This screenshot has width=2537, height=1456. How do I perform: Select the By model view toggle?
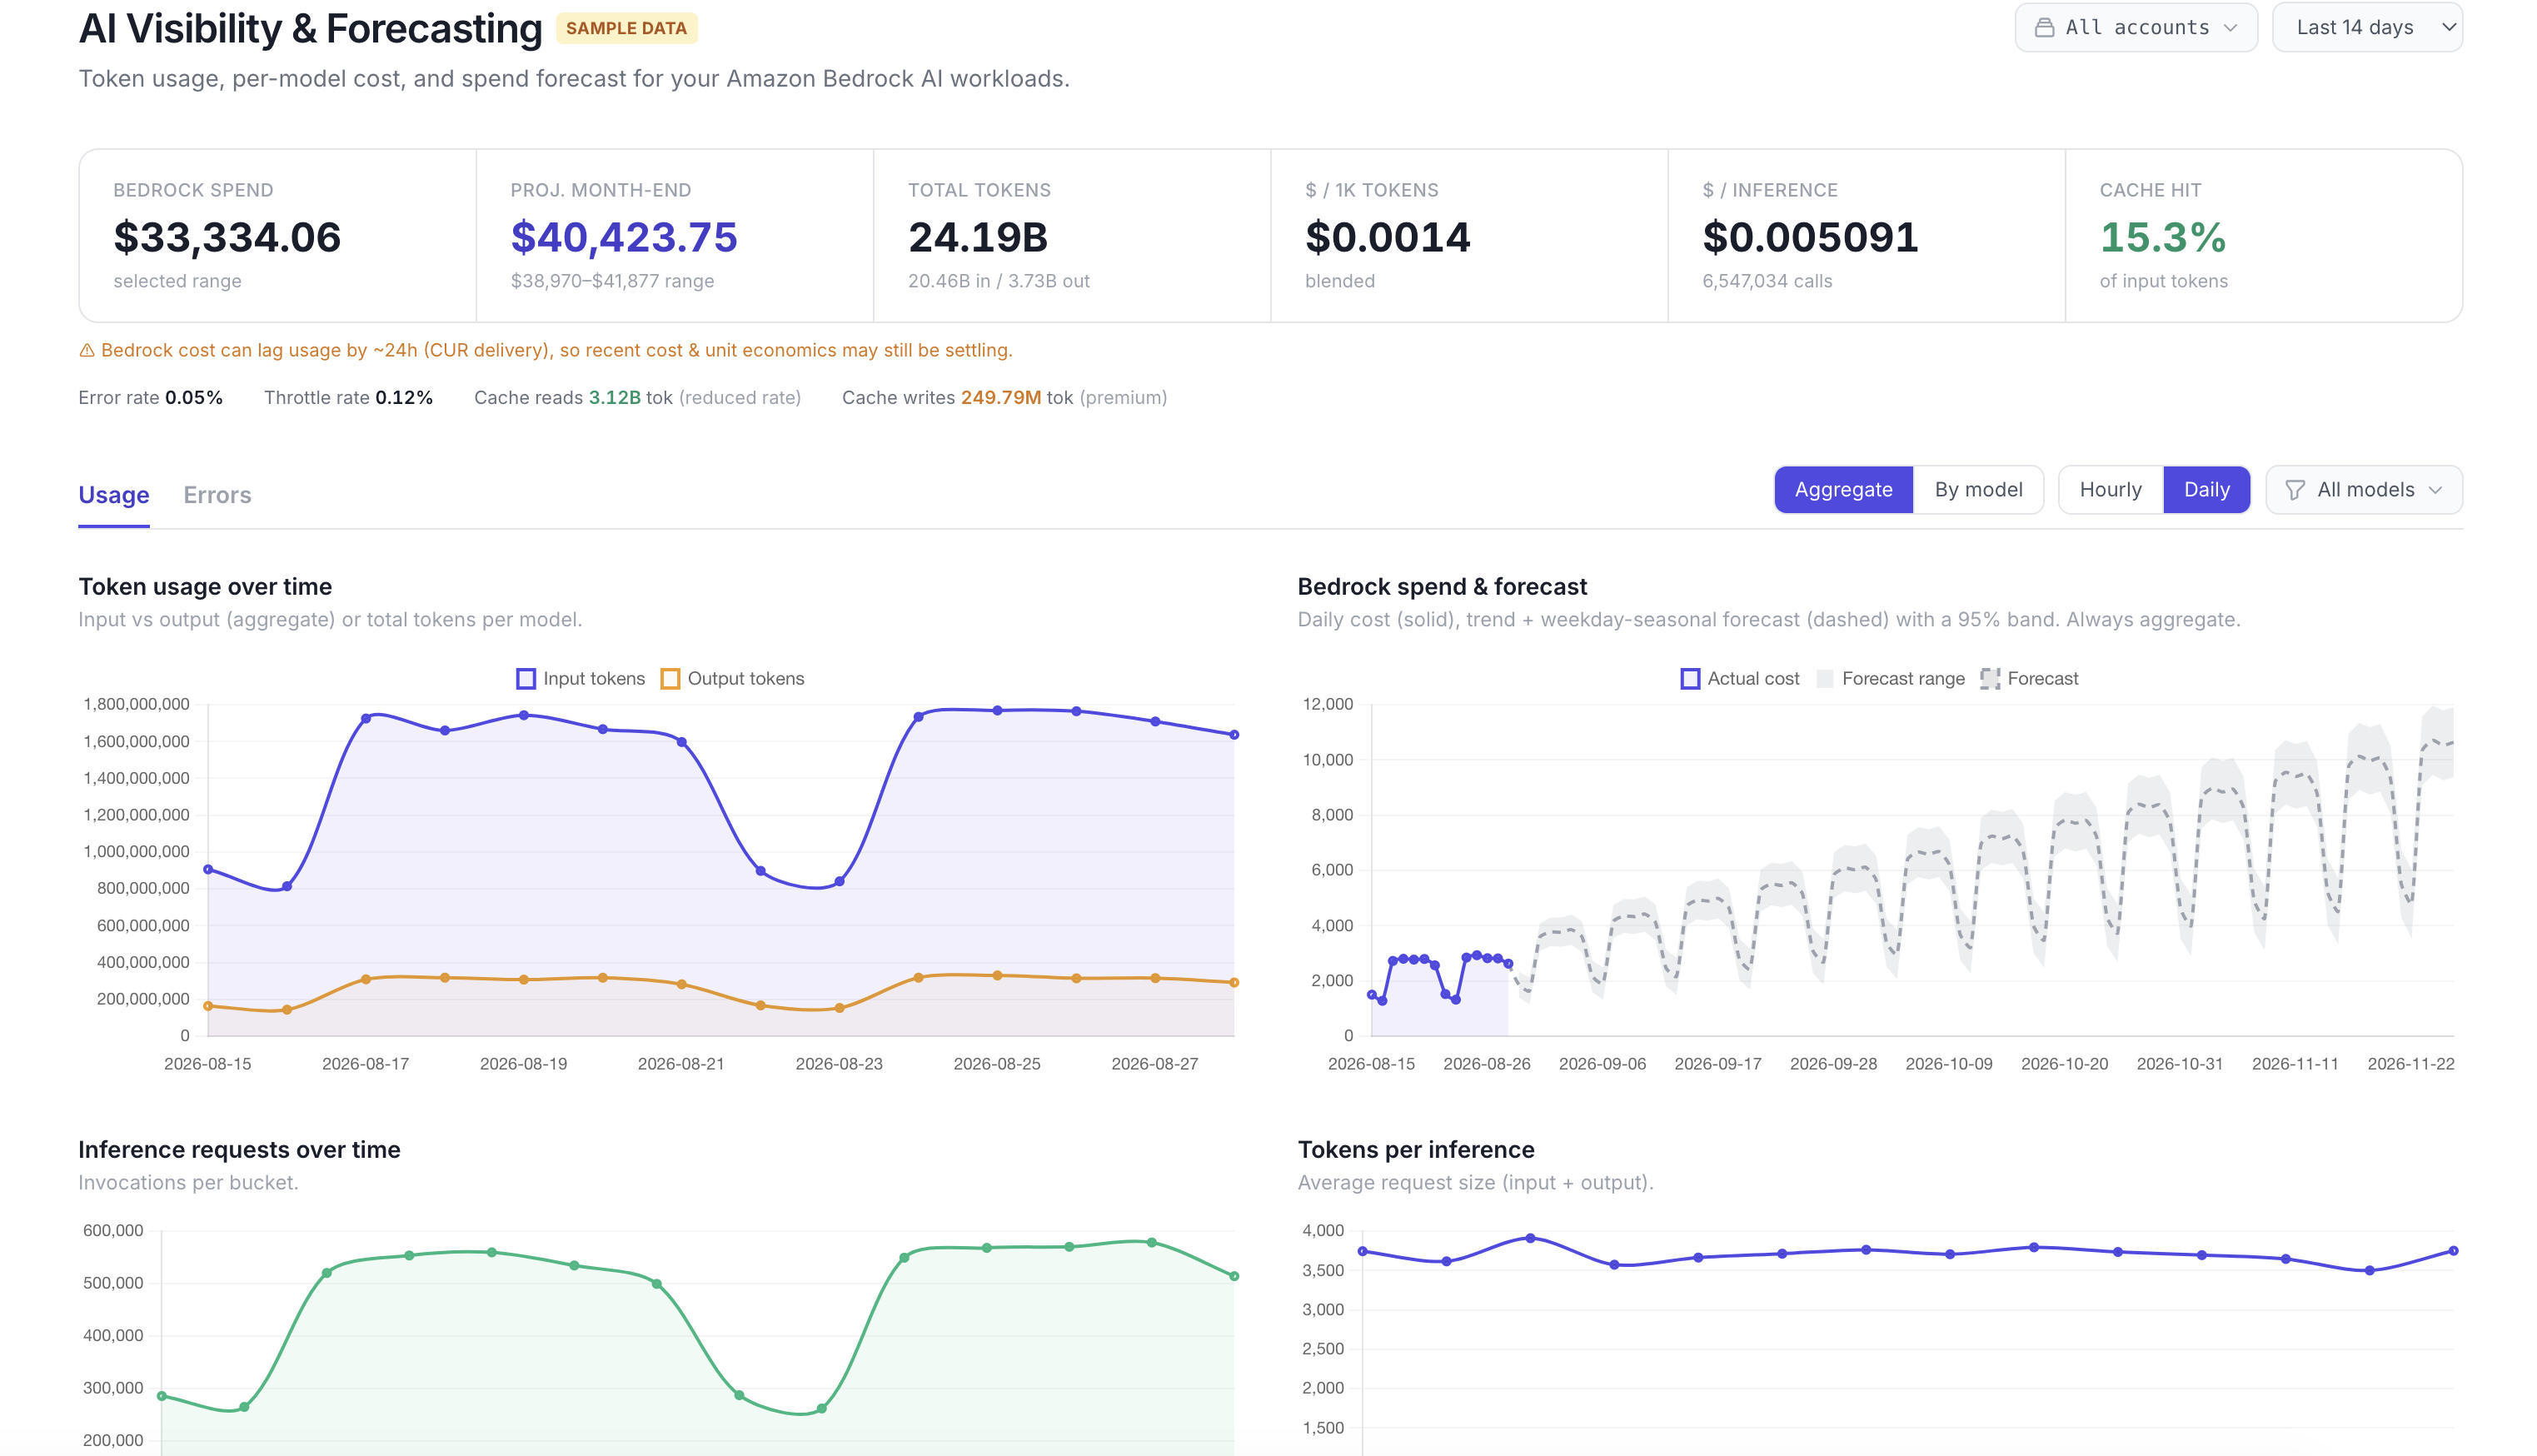(x=1977, y=490)
